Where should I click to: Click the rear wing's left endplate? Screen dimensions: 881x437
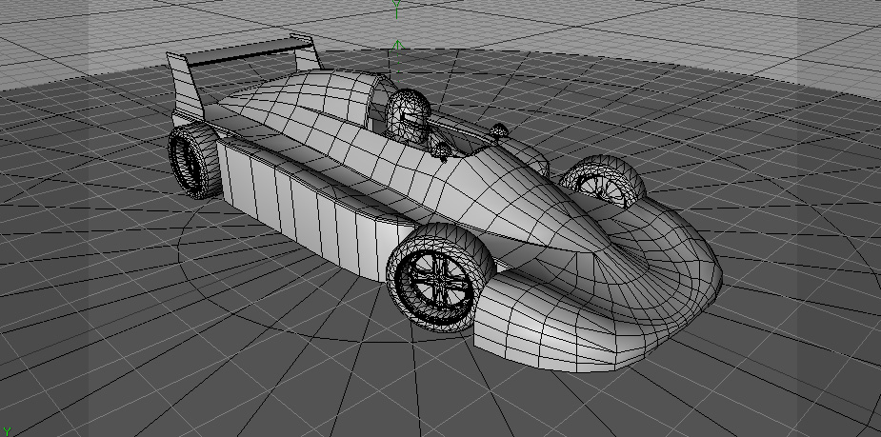click(x=183, y=86)
